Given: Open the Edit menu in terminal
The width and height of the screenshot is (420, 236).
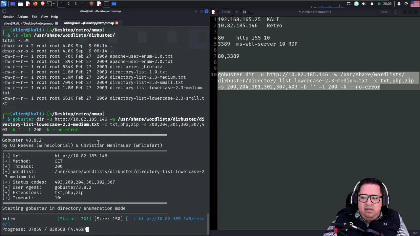Looking at the screenshot, I should click(x=34, y=17).
